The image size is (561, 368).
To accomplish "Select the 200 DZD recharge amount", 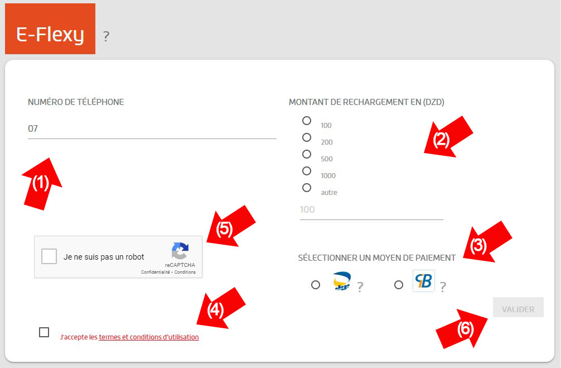I will coord(307,137).
